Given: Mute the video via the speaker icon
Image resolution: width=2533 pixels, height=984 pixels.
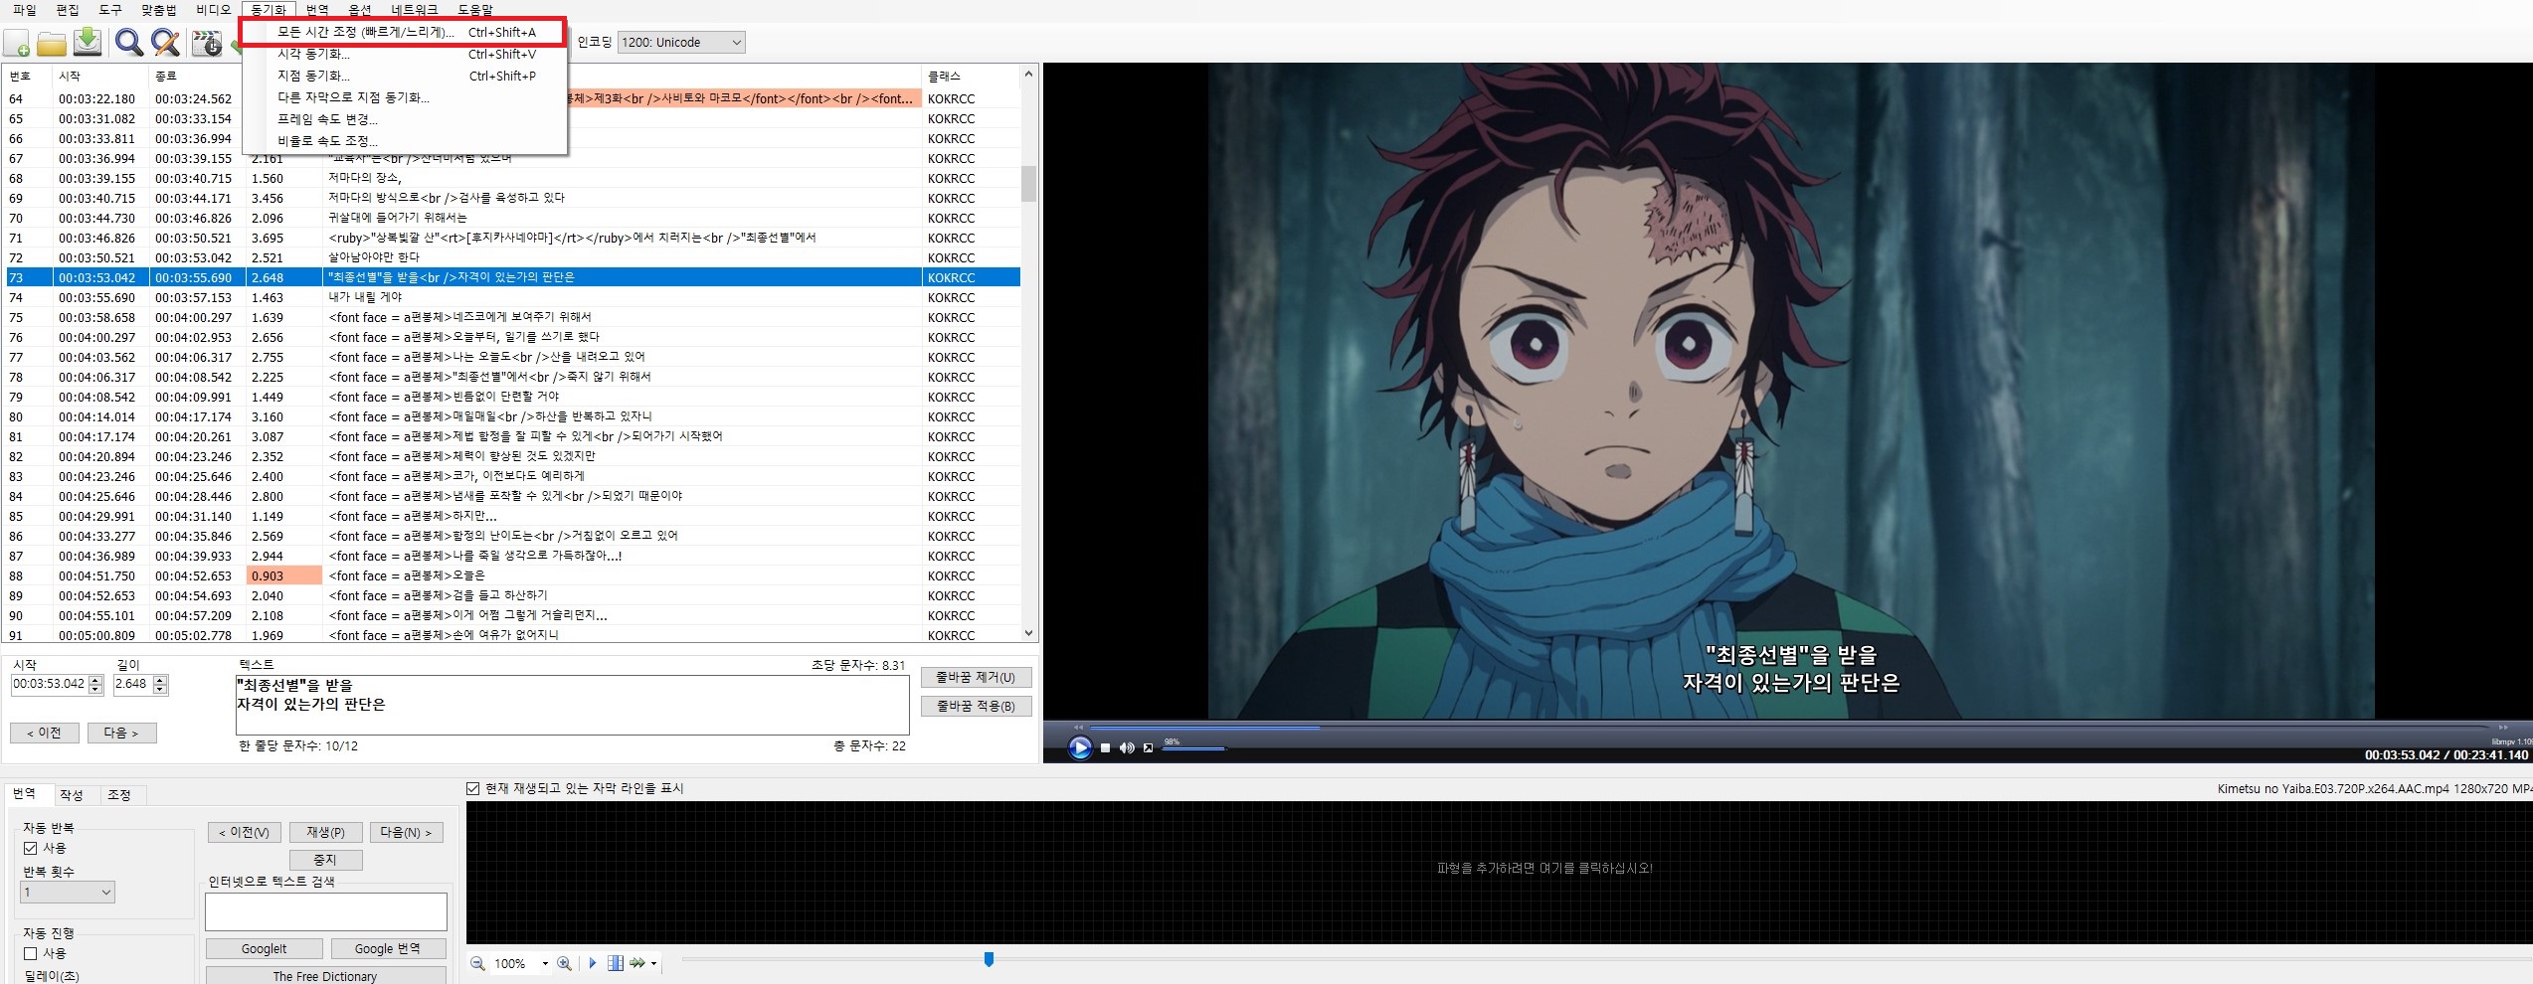Looking at the screenshot, I should point(1127,748).
